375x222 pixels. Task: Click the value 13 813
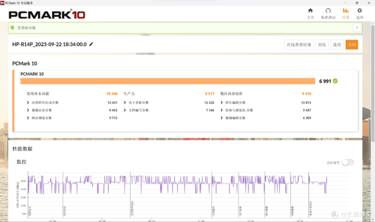pyautogui.click(x=306, y=103)
